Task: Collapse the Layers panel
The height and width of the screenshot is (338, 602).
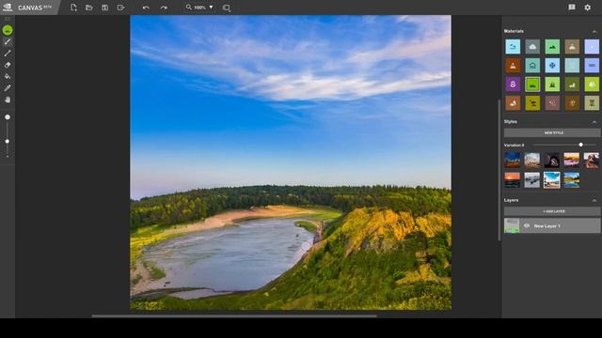Action: pos(594,200)
